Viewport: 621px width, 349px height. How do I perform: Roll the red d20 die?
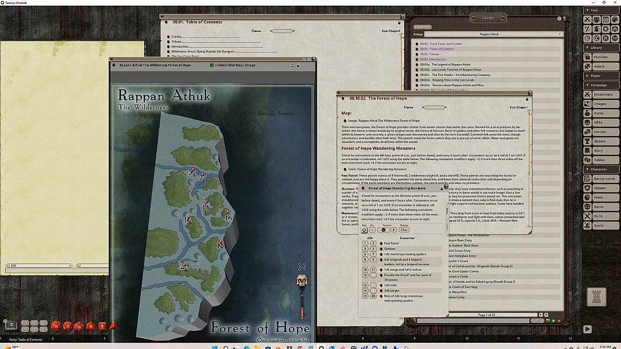click(56, 326)
